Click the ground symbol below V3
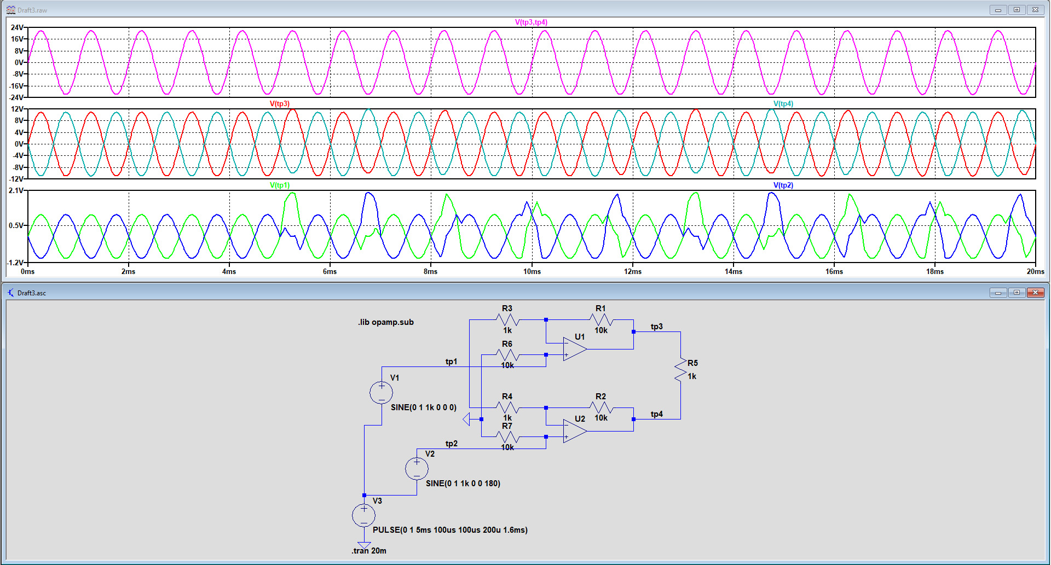The image size is (1051, 565). coord(364,545)
